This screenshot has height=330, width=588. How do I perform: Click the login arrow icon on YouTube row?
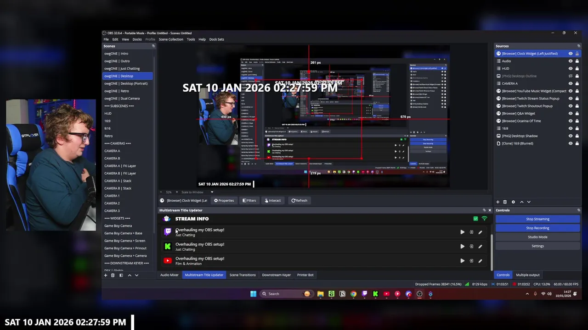coord(471,261)
